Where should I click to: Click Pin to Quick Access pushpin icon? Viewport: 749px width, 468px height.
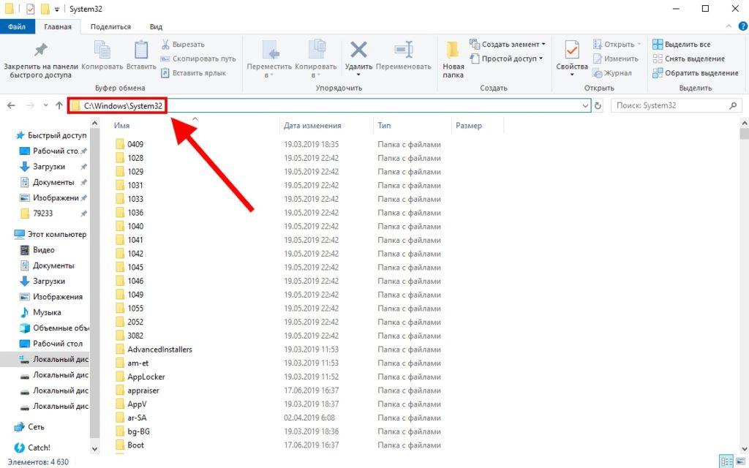(41, 50)
